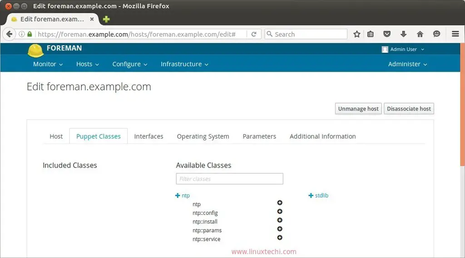Open the Admin User account dropdown
The width and height of the screenshot is (465, 258).
coord(404,49)
